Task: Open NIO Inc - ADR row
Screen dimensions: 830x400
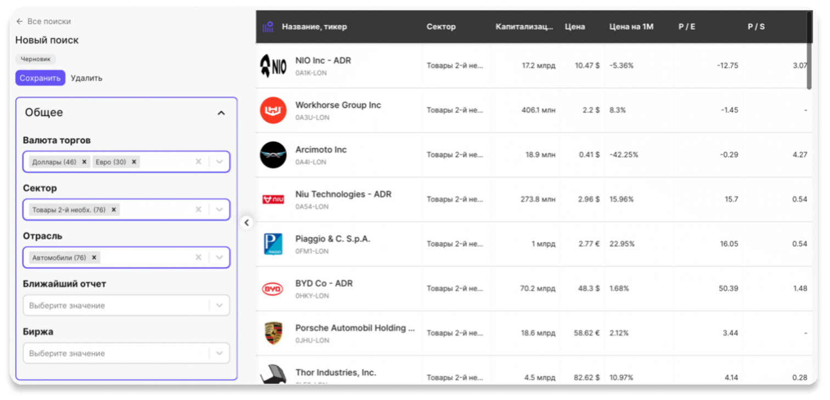Action: point(534,66)
